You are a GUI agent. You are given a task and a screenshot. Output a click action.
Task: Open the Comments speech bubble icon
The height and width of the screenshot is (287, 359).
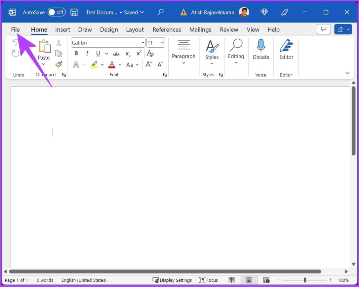(324, 29)
